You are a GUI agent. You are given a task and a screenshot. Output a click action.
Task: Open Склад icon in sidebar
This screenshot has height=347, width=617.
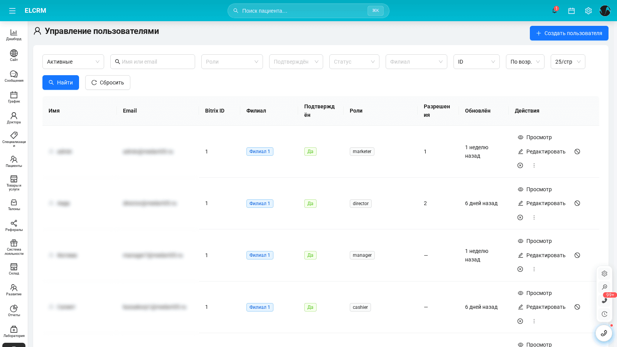14,267
